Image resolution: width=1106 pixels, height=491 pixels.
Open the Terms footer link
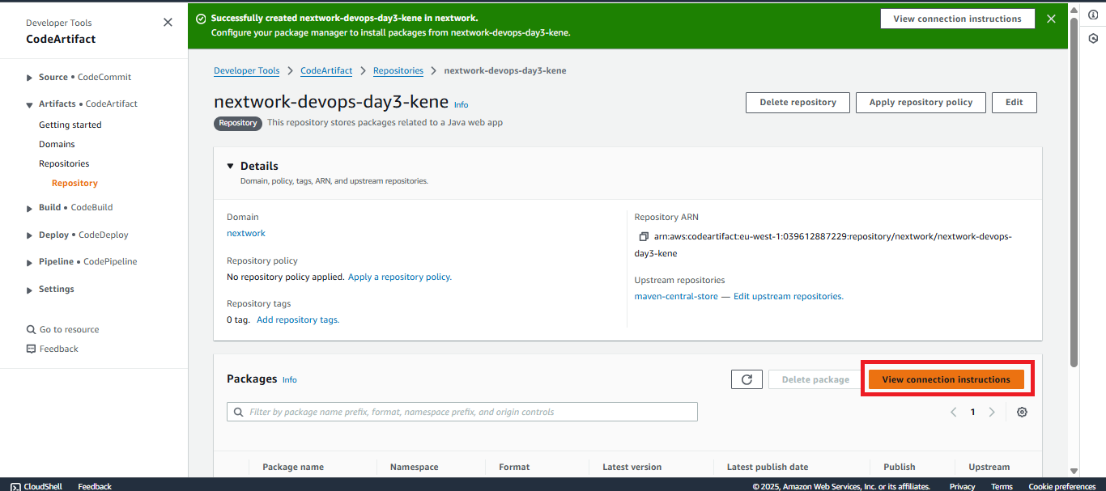point(1002,486)
